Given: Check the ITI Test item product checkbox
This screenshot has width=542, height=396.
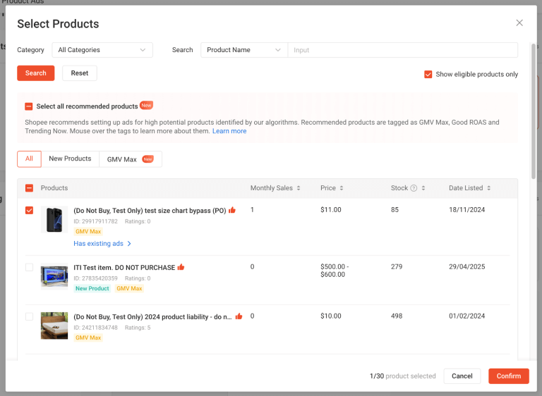Looking at the screenshot, I should 29,267.
